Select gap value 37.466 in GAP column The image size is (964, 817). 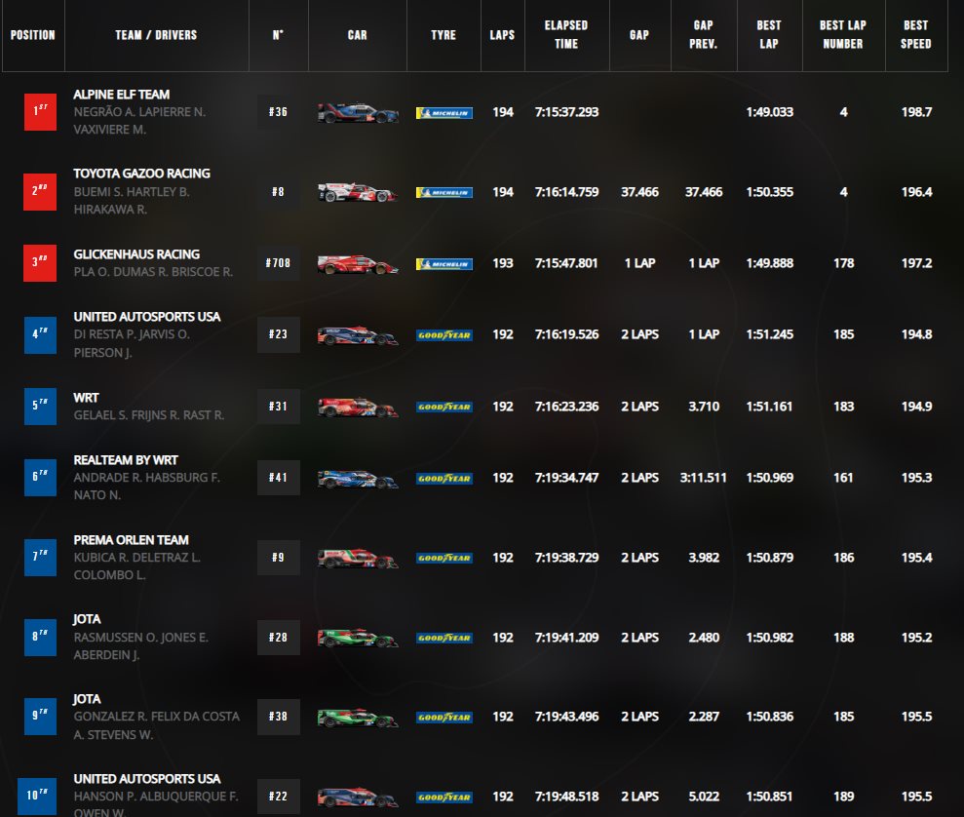click(x=639, y=192)
